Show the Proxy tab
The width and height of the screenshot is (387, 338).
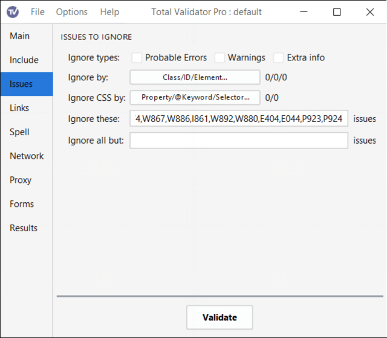click(21, 180)
